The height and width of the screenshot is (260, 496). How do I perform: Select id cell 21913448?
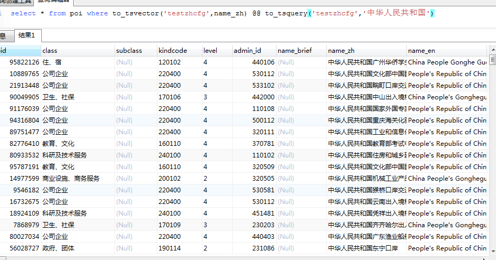(x=20, y=86)
